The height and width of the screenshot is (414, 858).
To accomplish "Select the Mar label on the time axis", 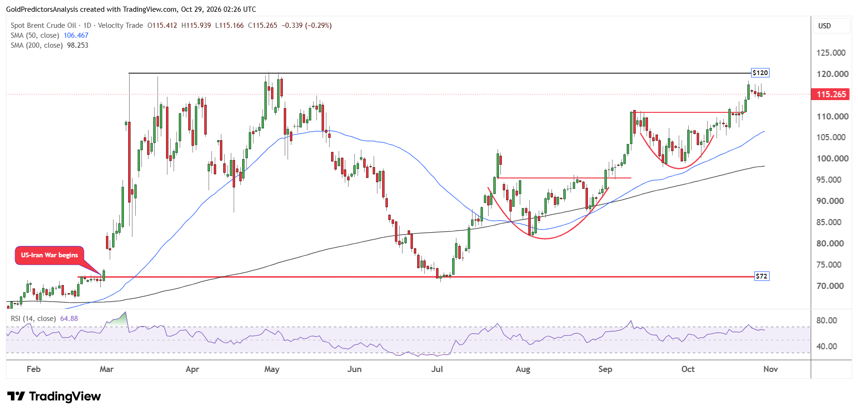I will (106, 369).
